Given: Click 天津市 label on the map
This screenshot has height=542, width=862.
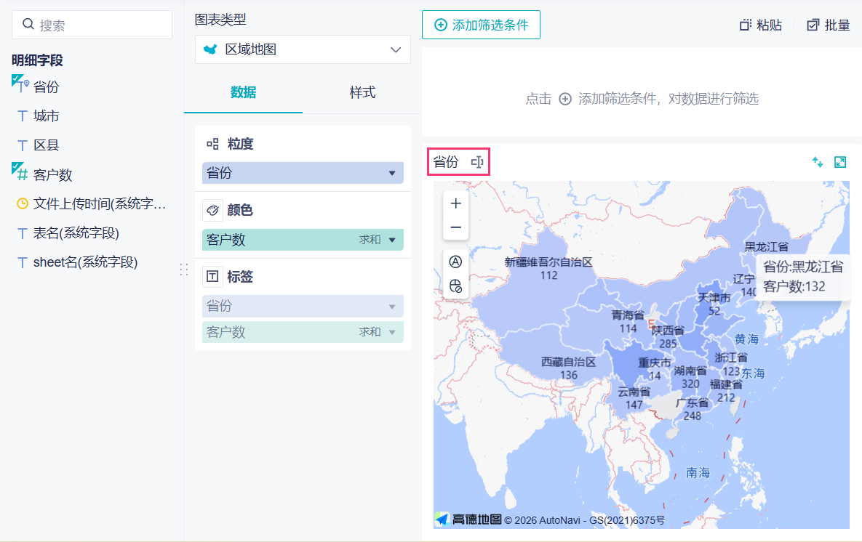Looking at the screenshot, I should [x=714, y=298].
